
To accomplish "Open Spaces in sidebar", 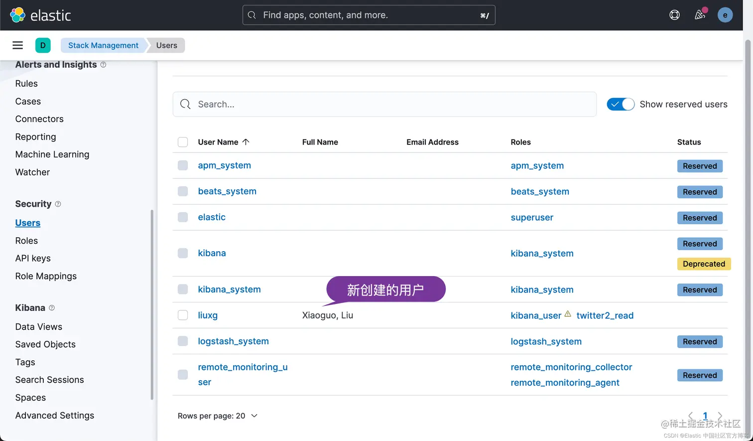I will pyautogui.click(x=30, y=398).
